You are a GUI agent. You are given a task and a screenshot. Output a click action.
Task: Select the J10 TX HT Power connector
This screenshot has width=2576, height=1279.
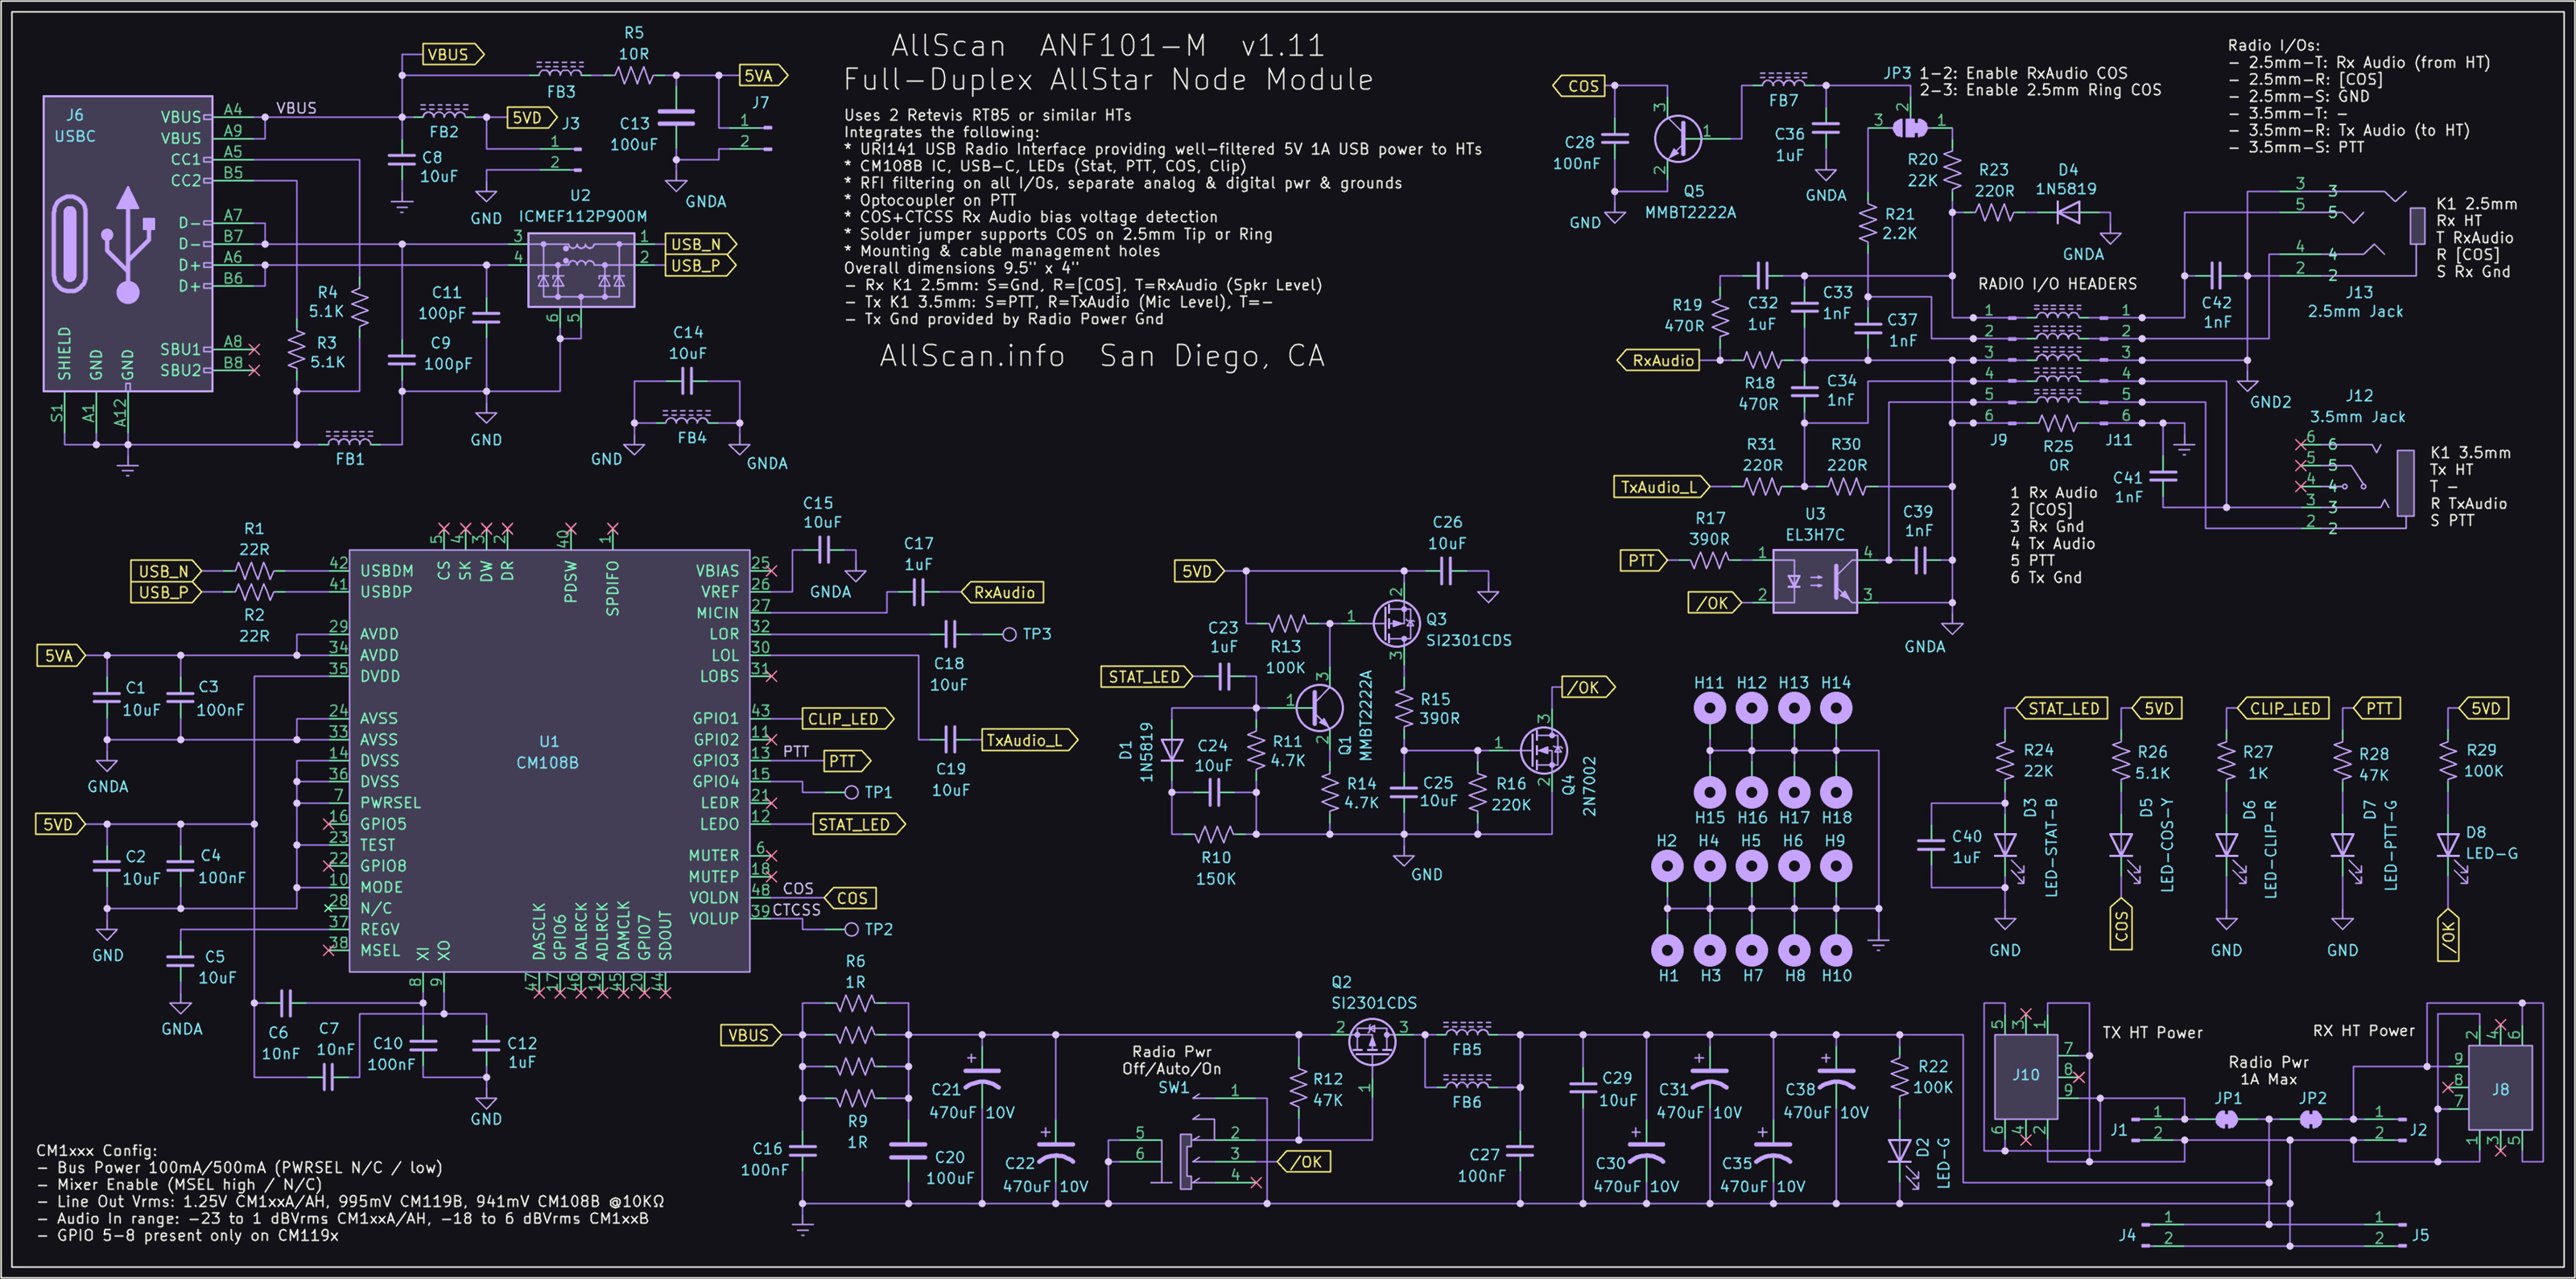tap(2026, 1076)
